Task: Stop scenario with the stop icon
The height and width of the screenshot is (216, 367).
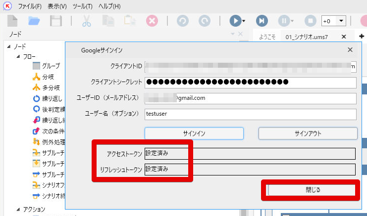Action: coord(311,21)
